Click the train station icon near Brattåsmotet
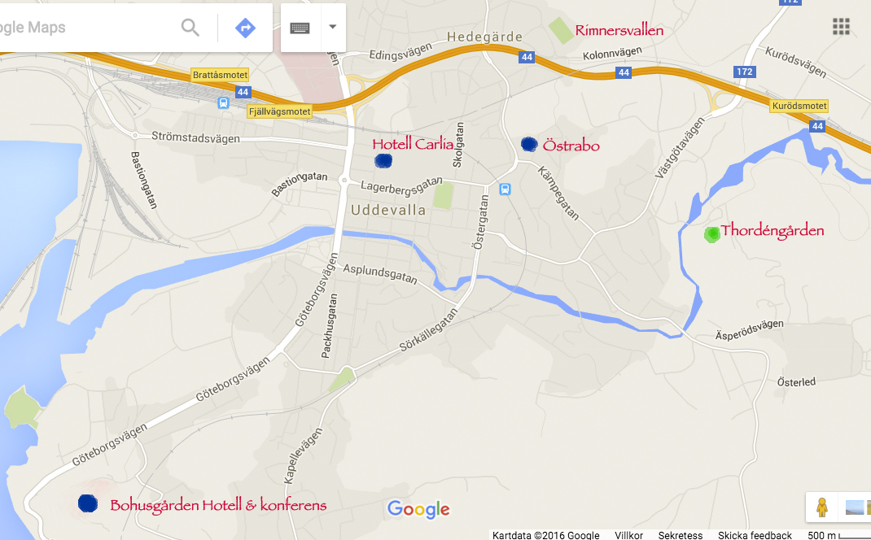The height and width of the screenshot is (540, 871). (x=223, y=102)
